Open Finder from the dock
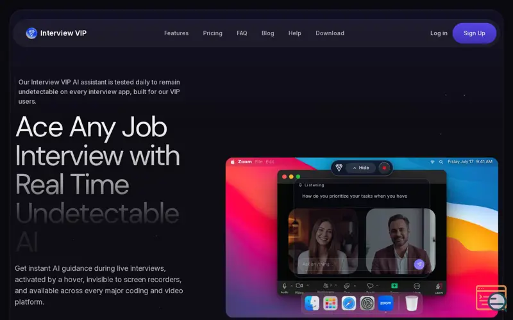The height and width of the screenshot is (320, 513). [x=312, y=303]
